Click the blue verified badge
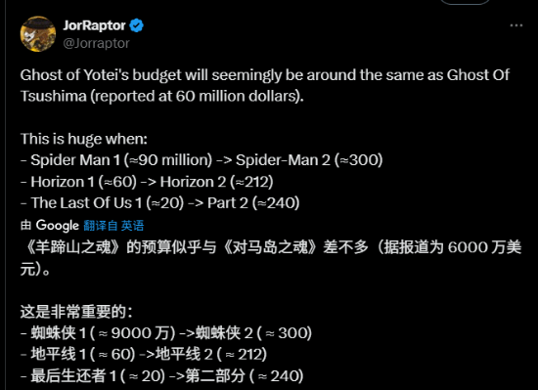The width and height of the screenshot is (538, 390). (x=137, y=25)
